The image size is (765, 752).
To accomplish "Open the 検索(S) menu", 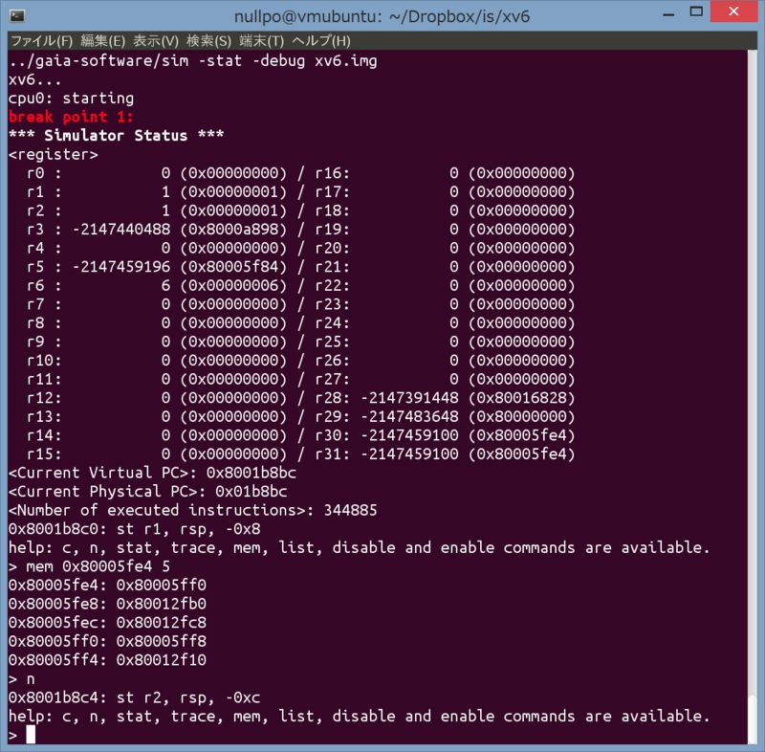I will [208, 41].
